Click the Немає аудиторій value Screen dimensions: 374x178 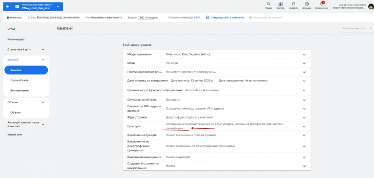pyautogui.click(x=178, y=157)
